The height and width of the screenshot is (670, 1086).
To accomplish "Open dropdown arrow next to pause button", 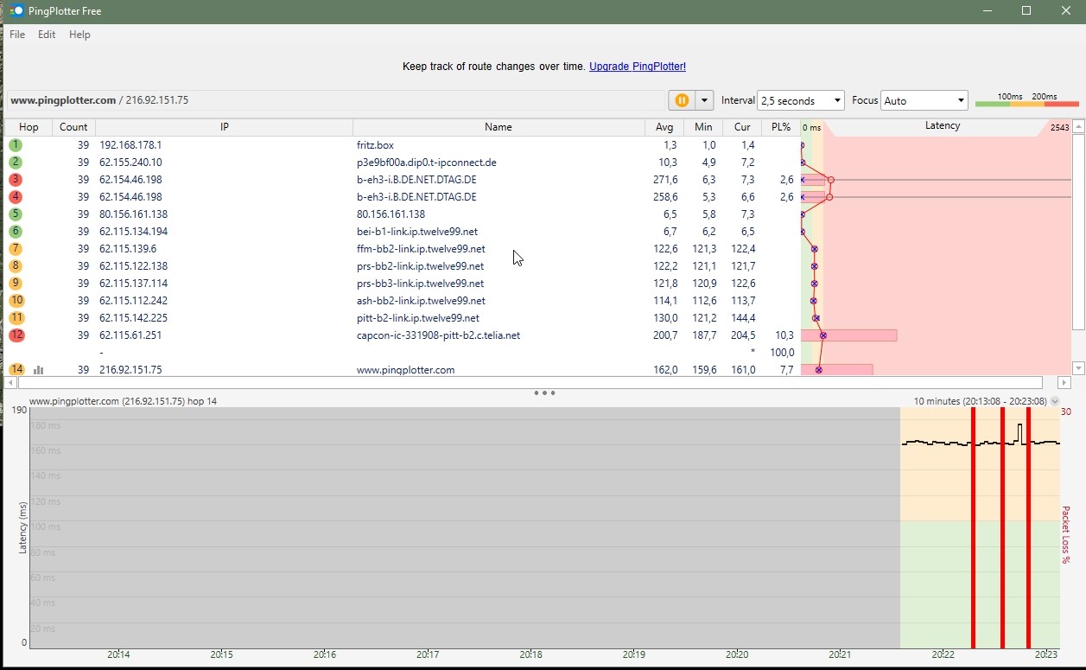I will click(x=704, y=100).
